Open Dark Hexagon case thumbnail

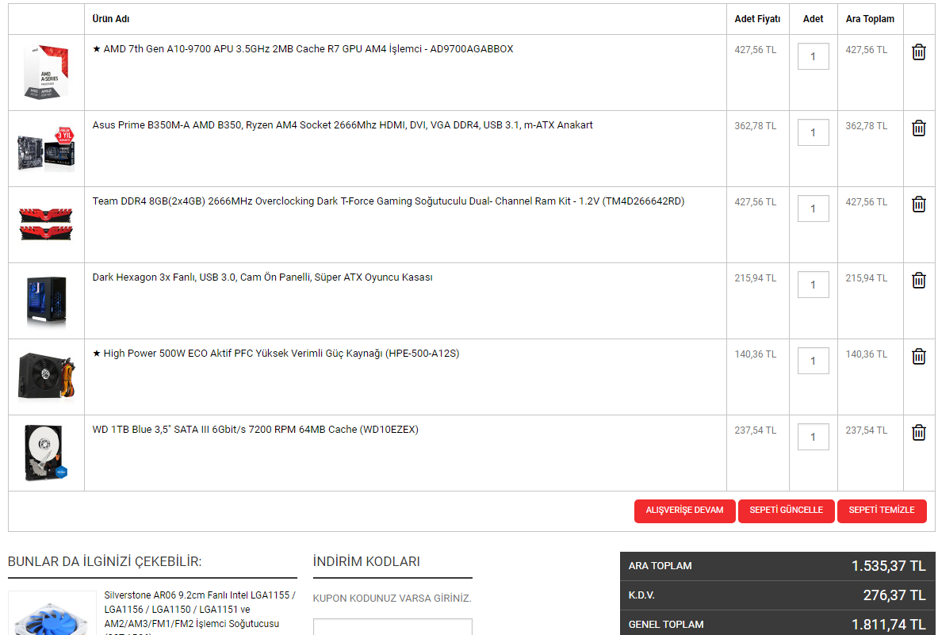point(46,300)
